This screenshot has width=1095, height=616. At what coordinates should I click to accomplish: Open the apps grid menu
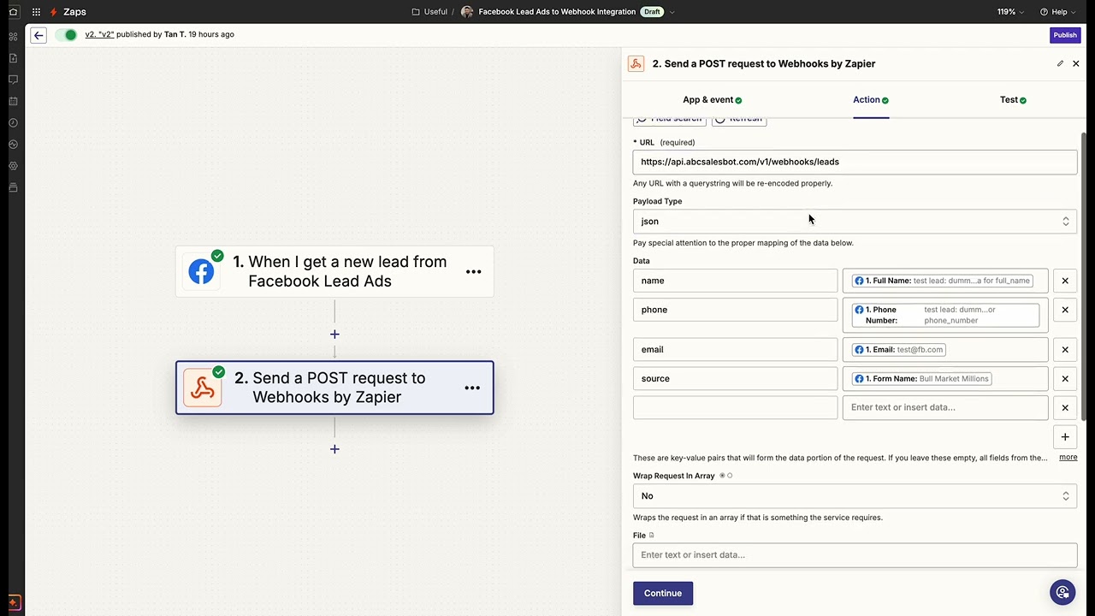coord(36,12)
